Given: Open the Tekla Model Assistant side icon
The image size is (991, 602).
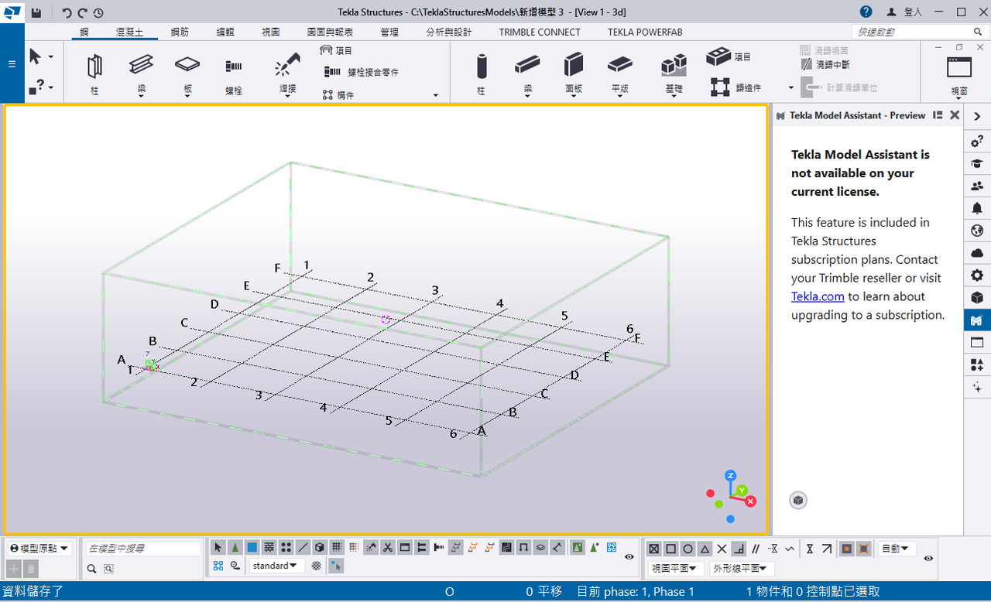Looking at the screenshot, I should 977,320.
